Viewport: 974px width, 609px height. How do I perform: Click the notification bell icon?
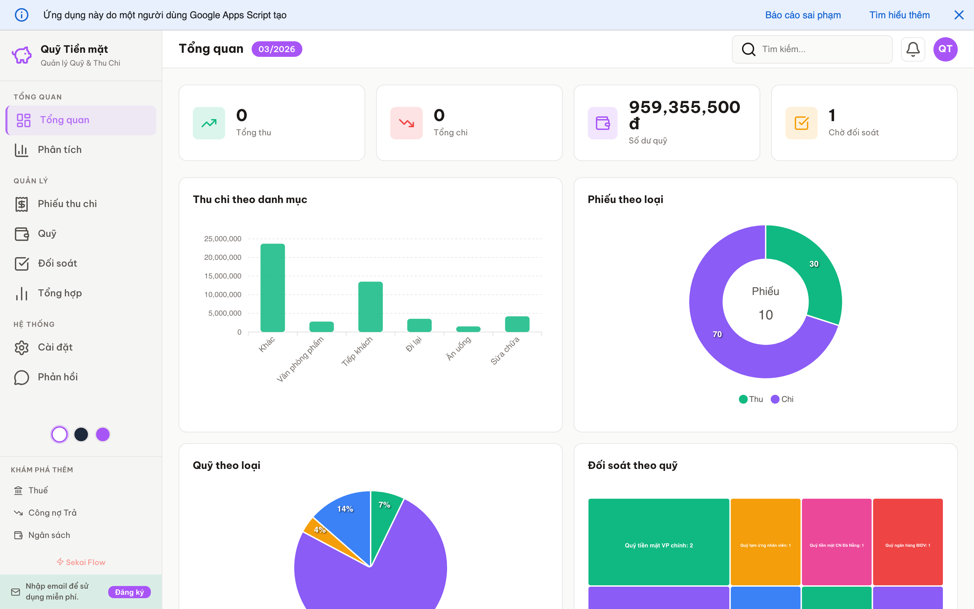click(x=912, y=49)
